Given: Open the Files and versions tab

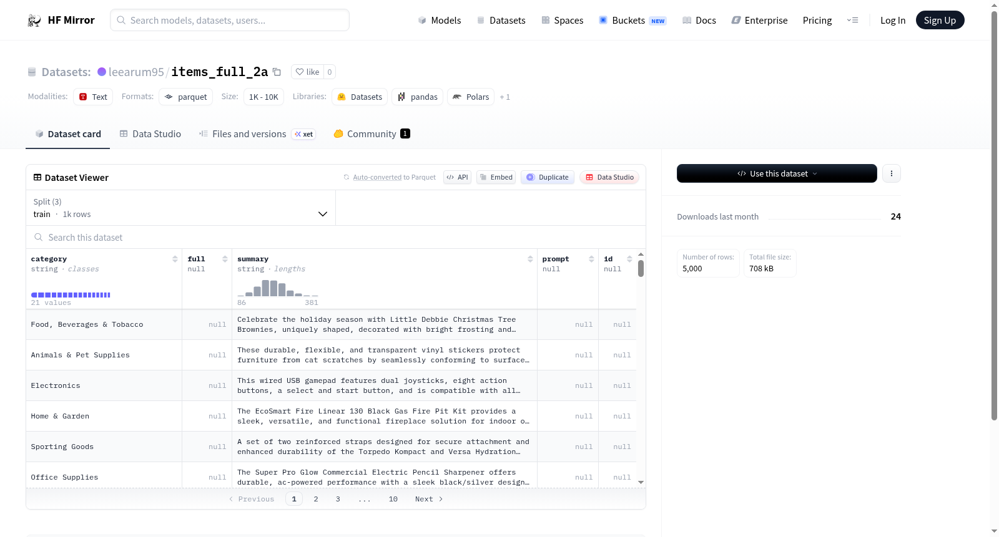Looking at the screenshot, I should (257, 133).
